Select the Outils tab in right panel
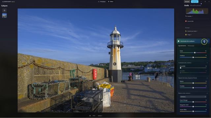The image size is (211, 118). click(187, 6)
